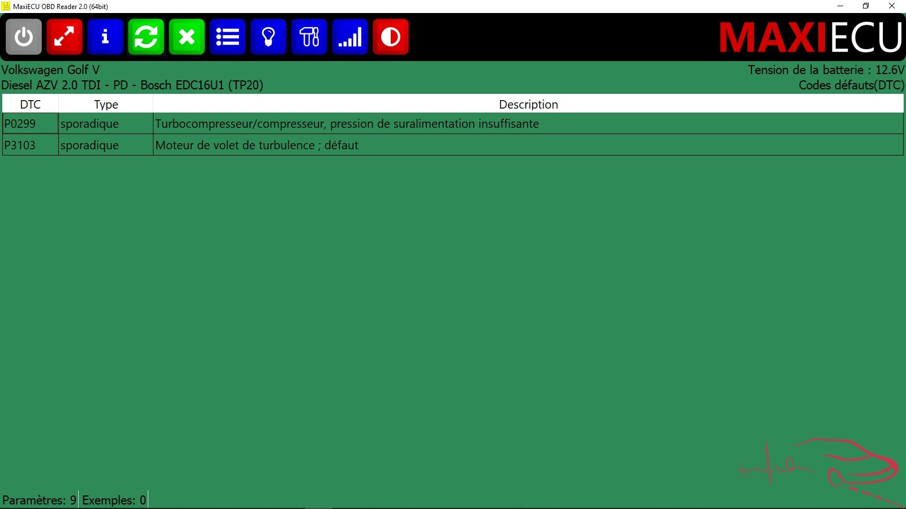Click the red half-circle contrast icon

click(x=391, y=37)
